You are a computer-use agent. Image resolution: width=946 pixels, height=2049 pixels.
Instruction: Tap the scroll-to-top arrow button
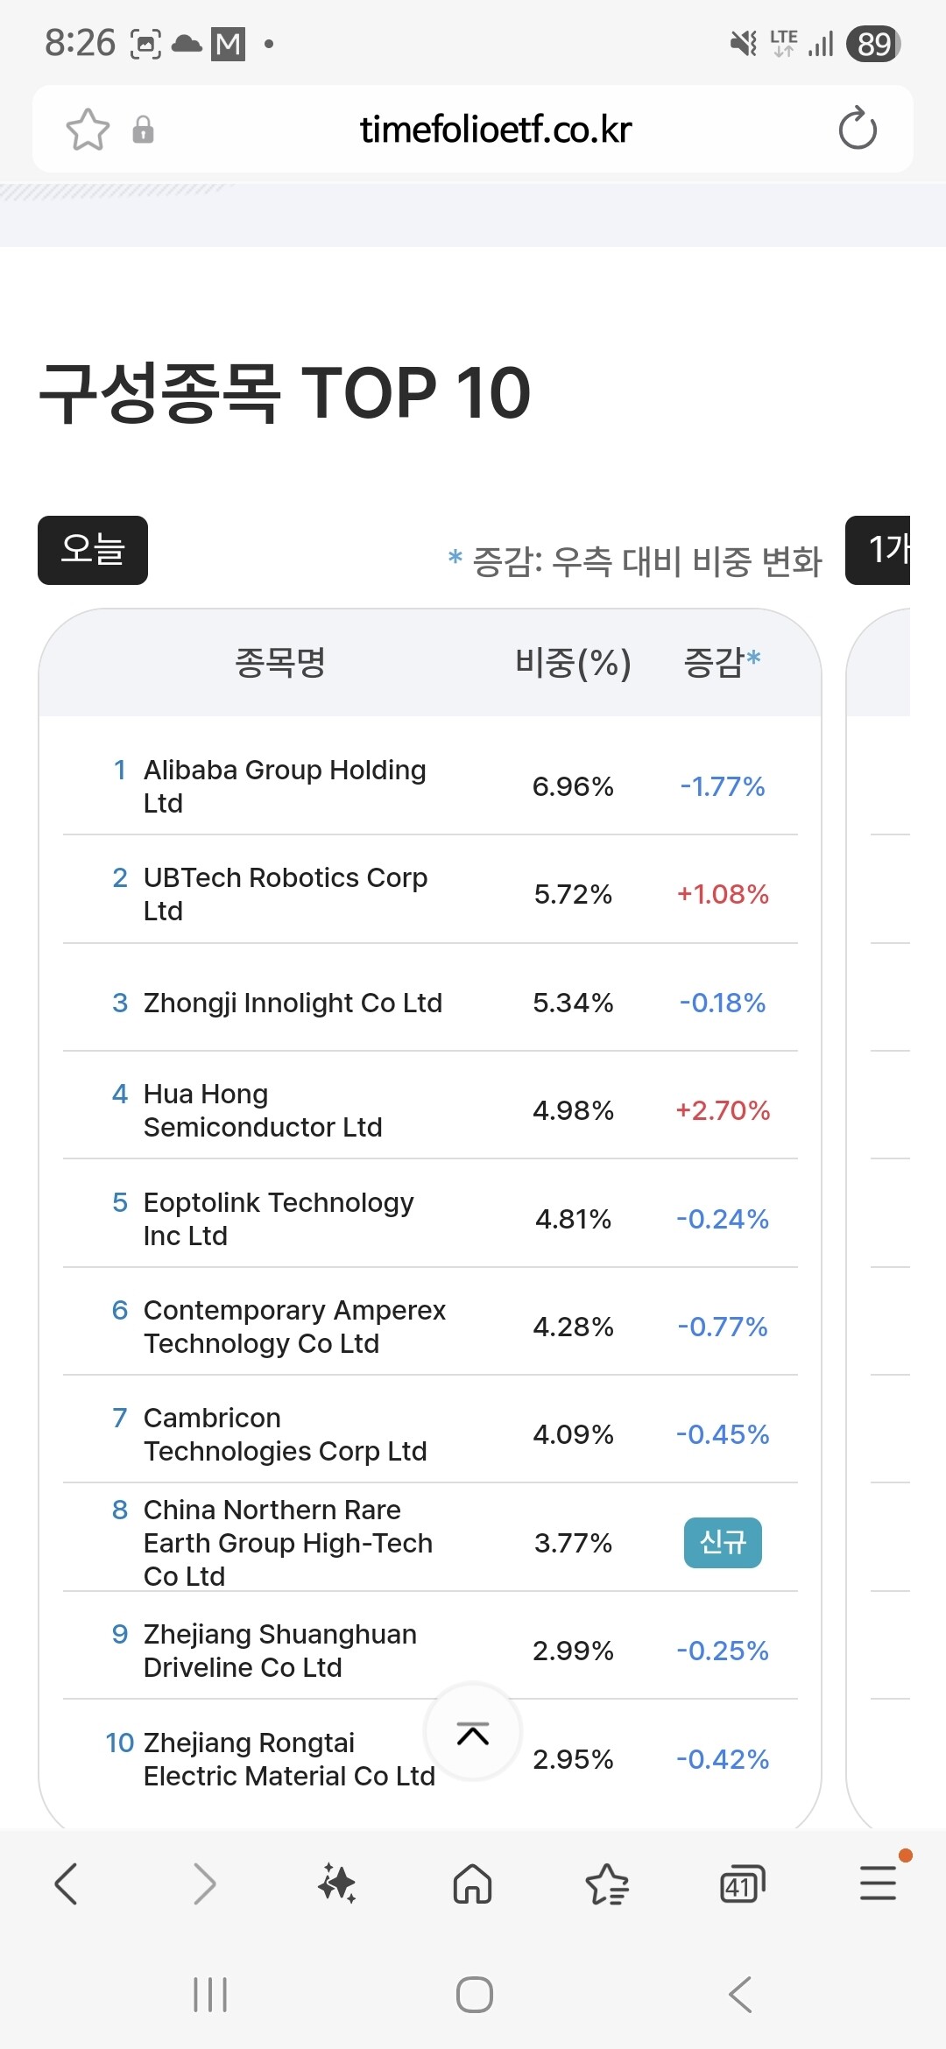[x=473, y=1733]
